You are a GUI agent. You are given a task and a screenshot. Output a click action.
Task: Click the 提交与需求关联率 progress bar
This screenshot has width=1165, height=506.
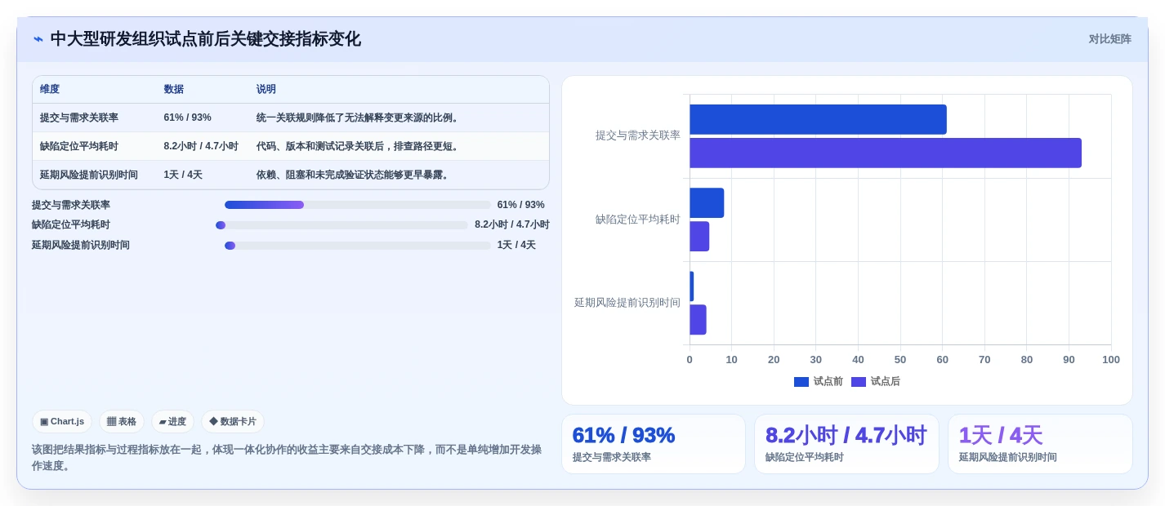pyautogui.click(x=358, y=205)
